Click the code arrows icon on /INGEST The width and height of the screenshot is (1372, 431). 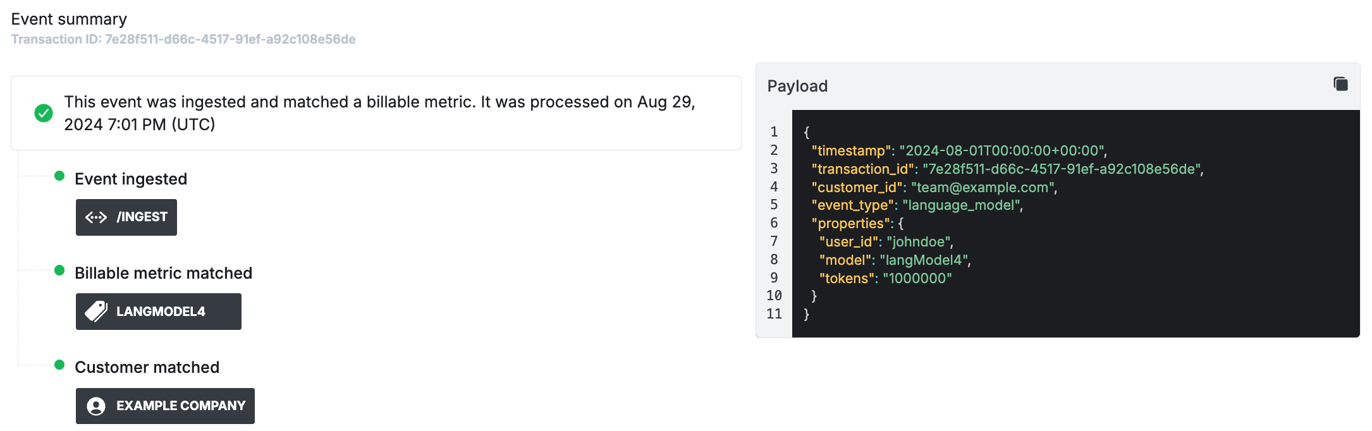(x=96, y=217)
